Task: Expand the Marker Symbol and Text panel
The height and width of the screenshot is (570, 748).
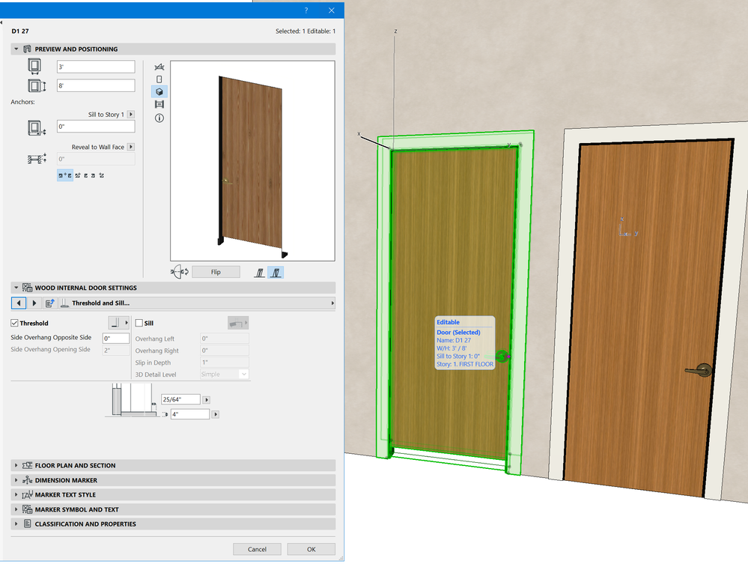Action: (16, 509)
